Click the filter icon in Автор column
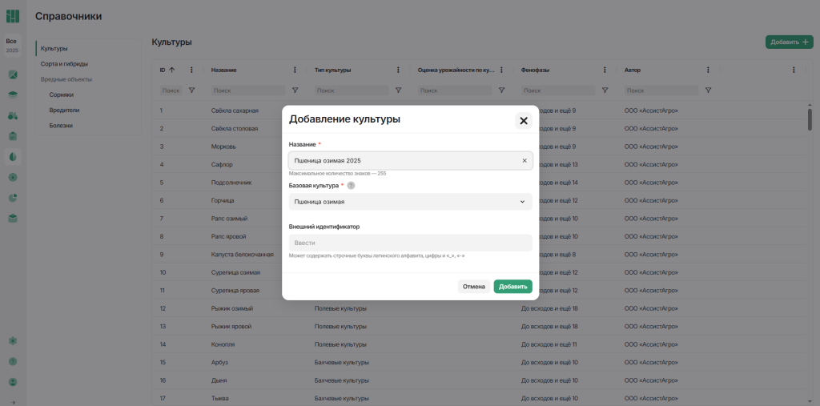 pos(708,90)
